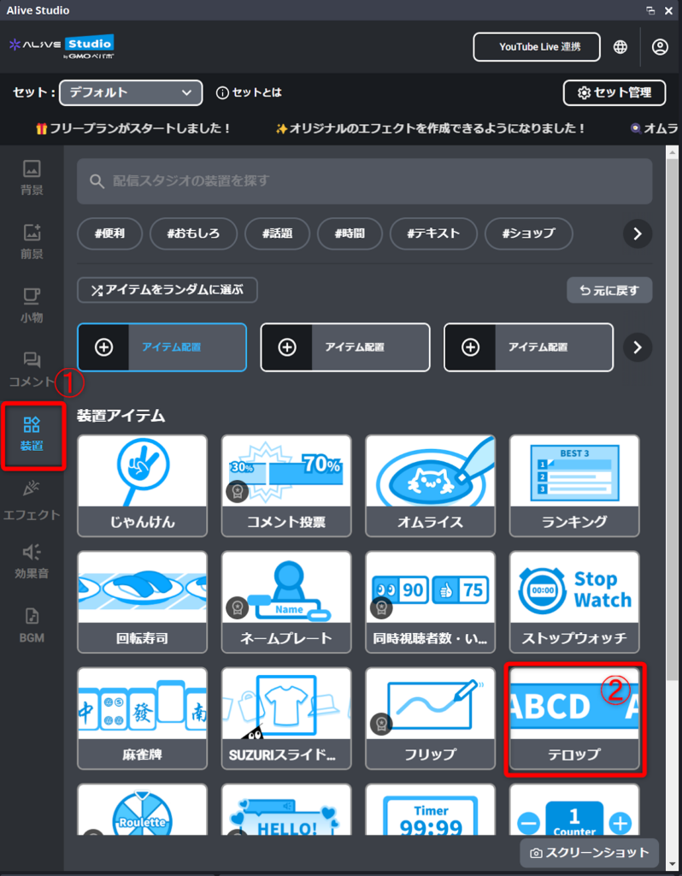
Task: Open the コメント sidebar section
Action: click(x=32, y=370)
